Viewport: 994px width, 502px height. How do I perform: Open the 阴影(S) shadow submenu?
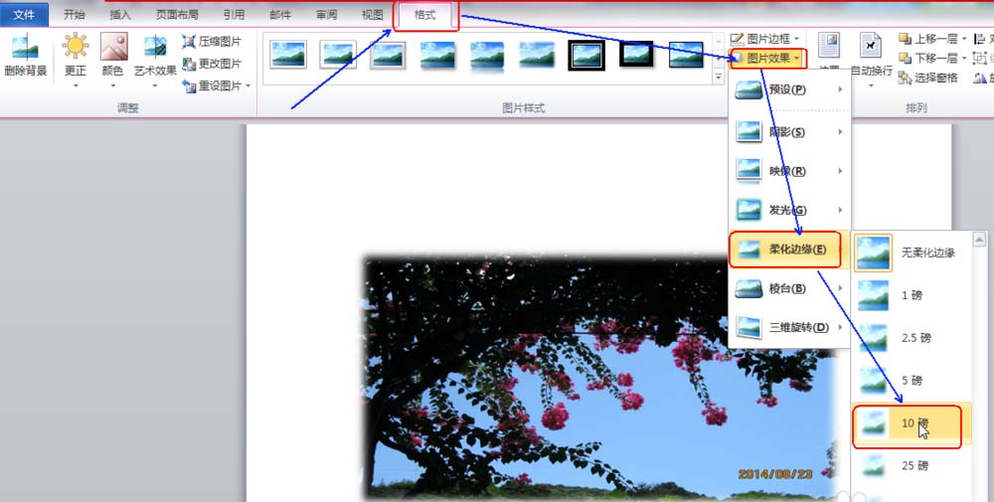(789, 132)
